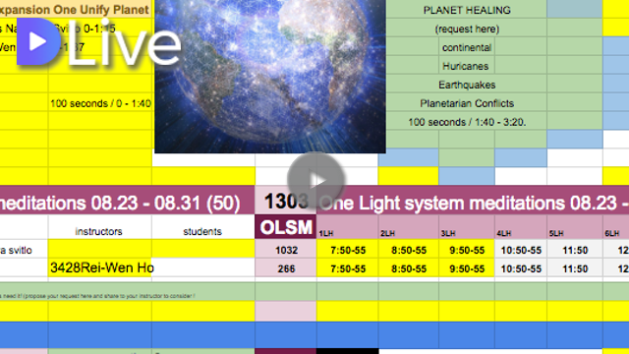Select the 'Planetarian Conflicts' cell
The width and height of the screenshot is (629, 354).
click(x=467, y=102)
